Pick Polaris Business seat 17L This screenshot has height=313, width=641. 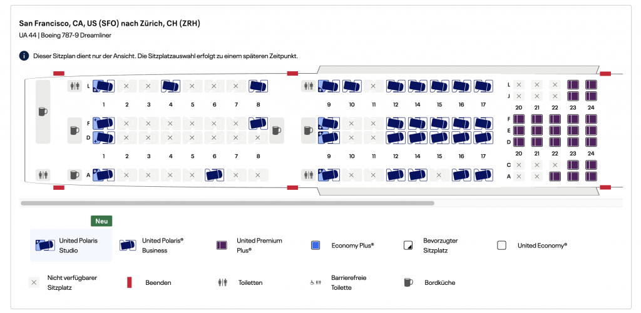(483, 86)
